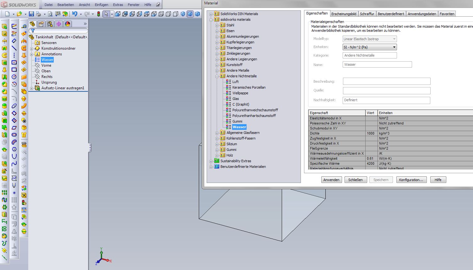Click the Sketch pencil tool icon
This screenshot has height=270, width=473.
[14, 26]
